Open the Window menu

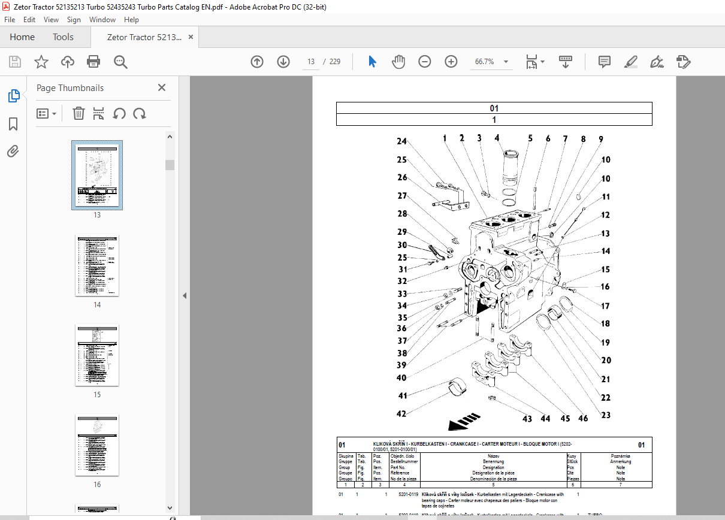click(x=102, y=20)
